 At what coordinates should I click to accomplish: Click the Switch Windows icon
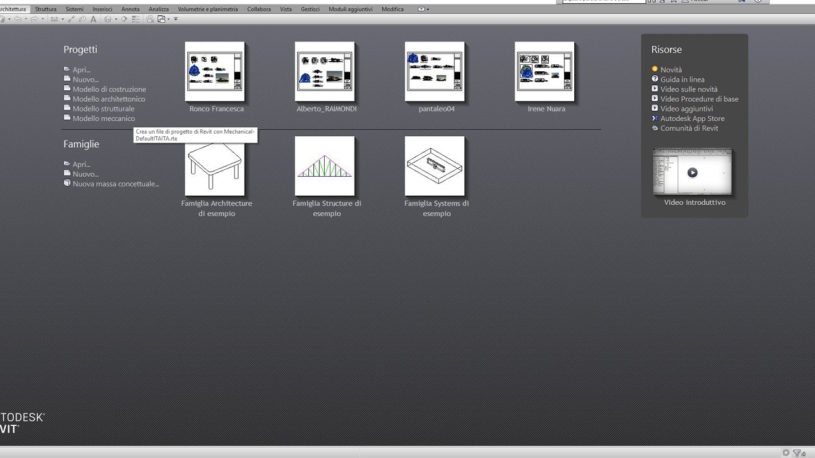(162, 19)
